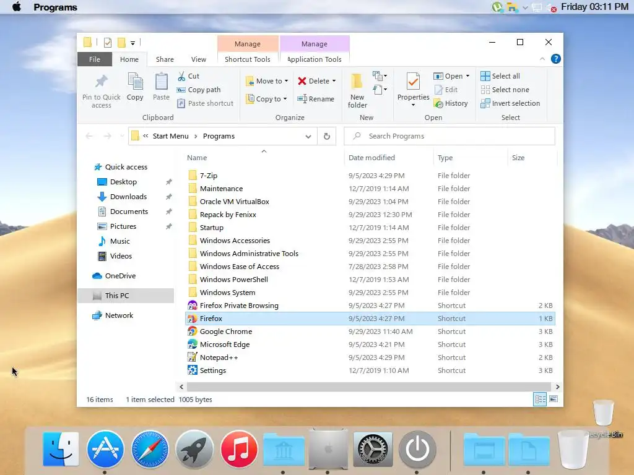The height and width of the screenshot is (475, 634).
Task: Open the File tab
Action: point(95,59)
